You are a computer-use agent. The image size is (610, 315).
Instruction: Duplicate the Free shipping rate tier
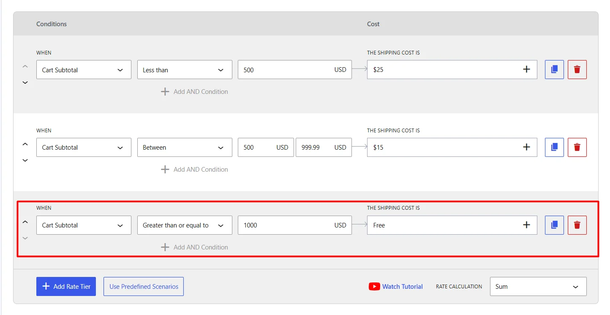(x=554, y=225)
